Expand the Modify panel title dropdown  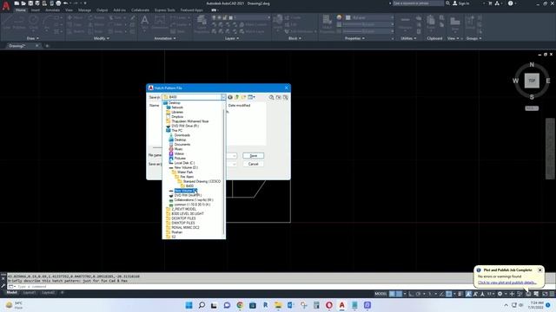(x=102, y=38)
